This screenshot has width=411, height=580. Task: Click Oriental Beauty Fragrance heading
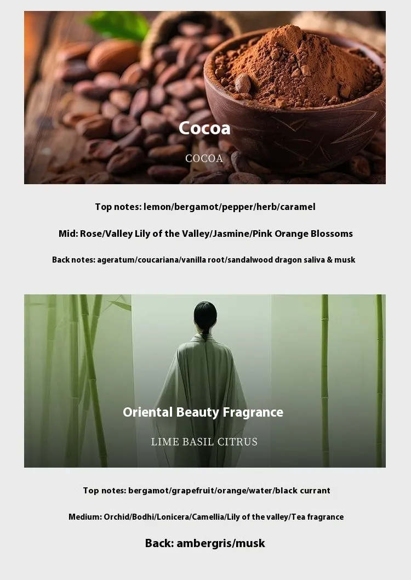[x=203, y=412]
